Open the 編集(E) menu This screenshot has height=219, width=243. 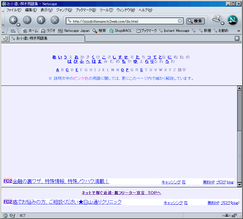click(31, 10)
